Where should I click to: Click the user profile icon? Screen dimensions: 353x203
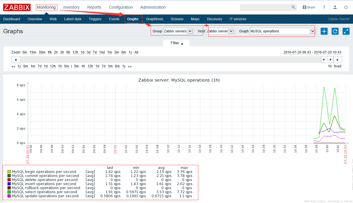pyautogui.click(x=335, y=7)
